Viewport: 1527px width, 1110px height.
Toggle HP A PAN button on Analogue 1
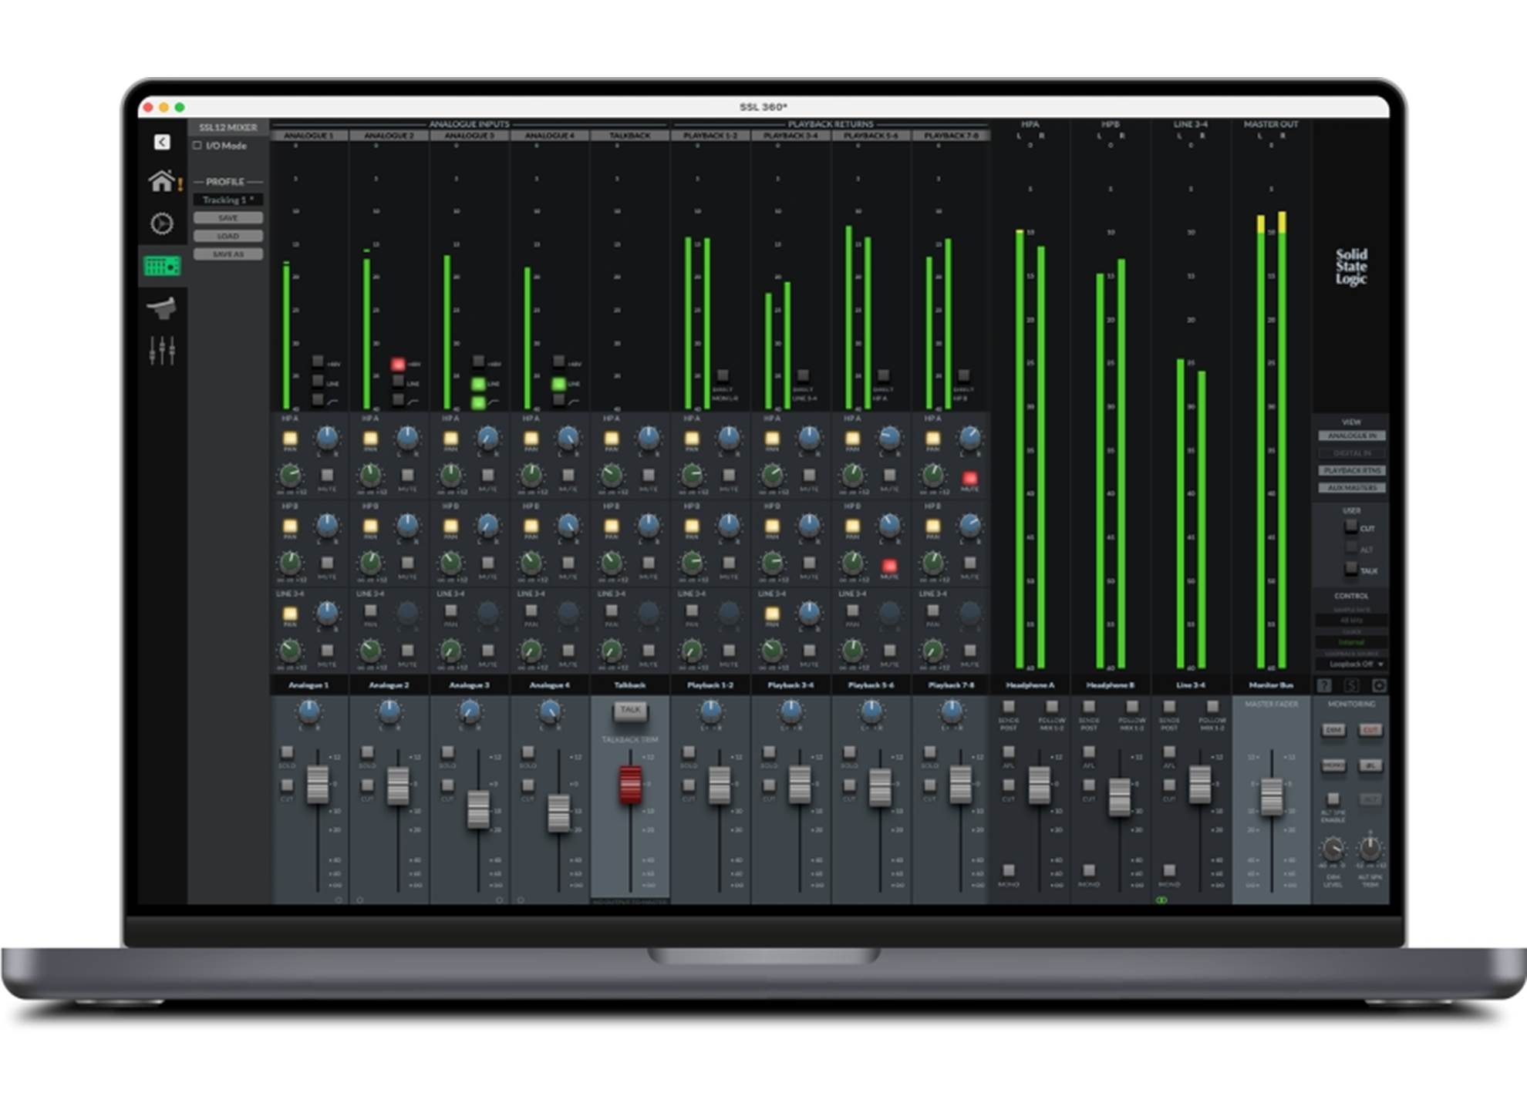[x=290, y=439]
